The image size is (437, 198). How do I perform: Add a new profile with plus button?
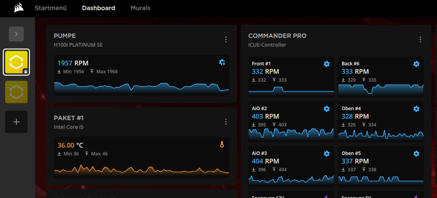click(x=16, y=122)
